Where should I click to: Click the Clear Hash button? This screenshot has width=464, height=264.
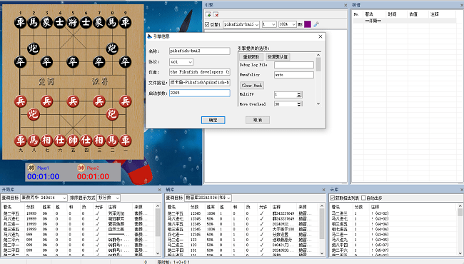pos(251,86)
